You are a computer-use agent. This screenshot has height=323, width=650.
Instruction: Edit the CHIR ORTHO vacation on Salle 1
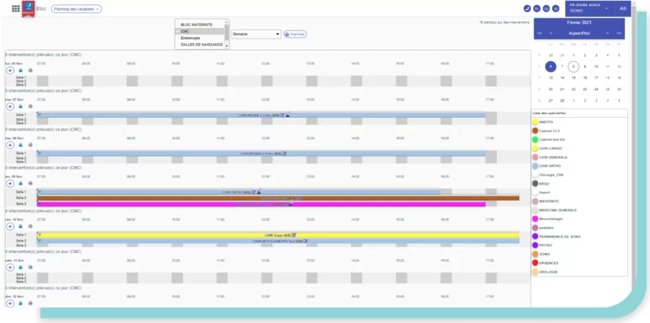(x=254, y=192)
